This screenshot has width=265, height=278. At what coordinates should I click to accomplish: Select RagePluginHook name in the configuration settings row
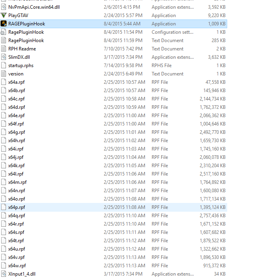[x=26, y=32]
